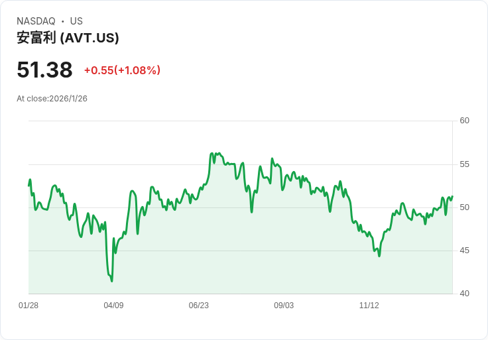Viewport: 488px width, 340px height.
Task: Click the NASDAQ exchange label
Action: coord(36,21)
